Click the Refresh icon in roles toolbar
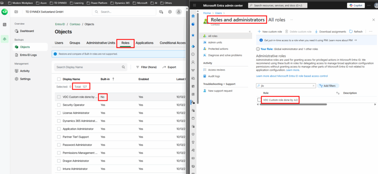This screenshot has height=174, width=378. tap(351, 32)
